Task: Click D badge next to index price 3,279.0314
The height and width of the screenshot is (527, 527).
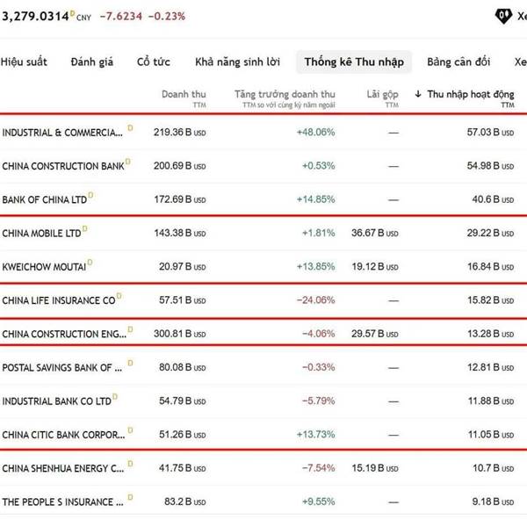Action: 72,13
